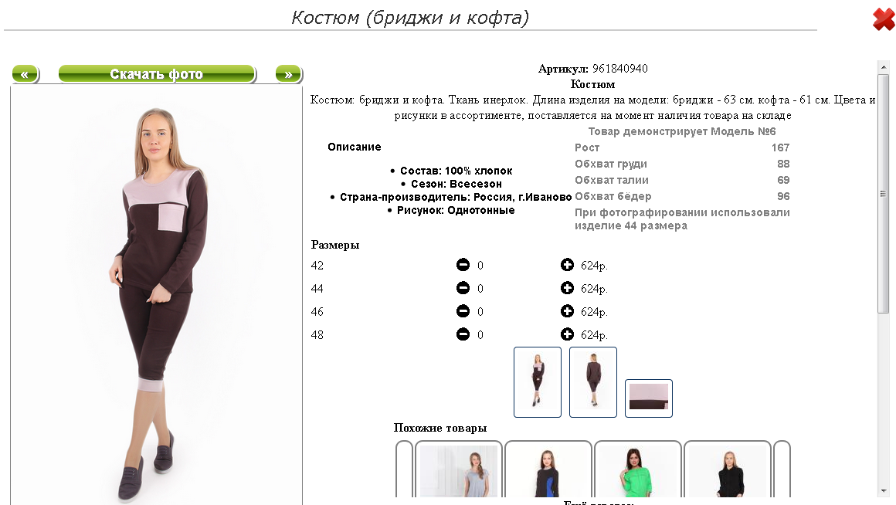Go to next photo with » button

coord(289,73)
